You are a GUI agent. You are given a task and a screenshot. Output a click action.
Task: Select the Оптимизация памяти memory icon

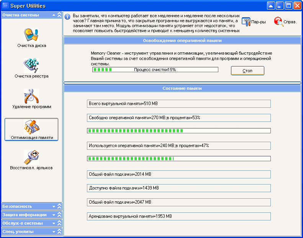[x=31, y=129]
